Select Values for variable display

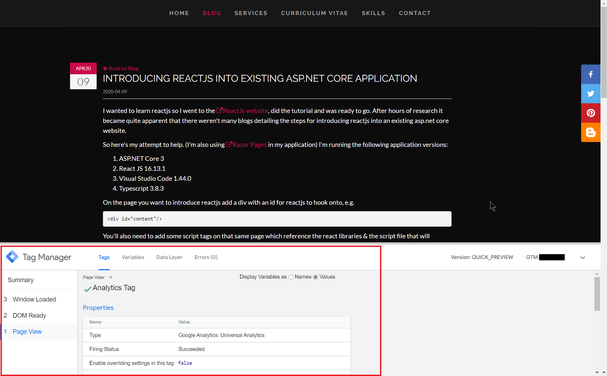tap(316, 277)
